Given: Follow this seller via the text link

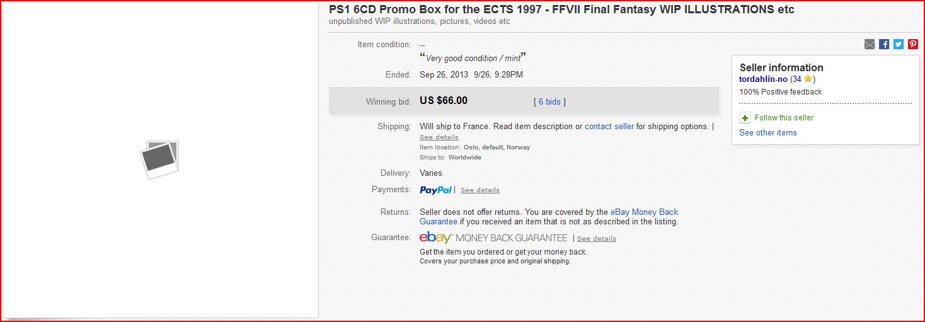Looking at the screenshot, I should coord(784,118).
